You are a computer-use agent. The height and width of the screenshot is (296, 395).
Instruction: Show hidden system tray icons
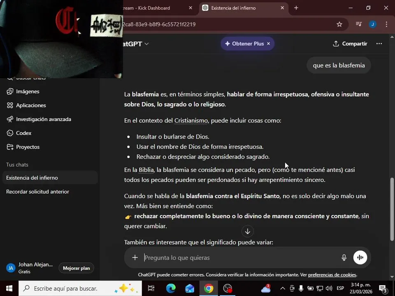pyautogui.click(x=283, y=289)
